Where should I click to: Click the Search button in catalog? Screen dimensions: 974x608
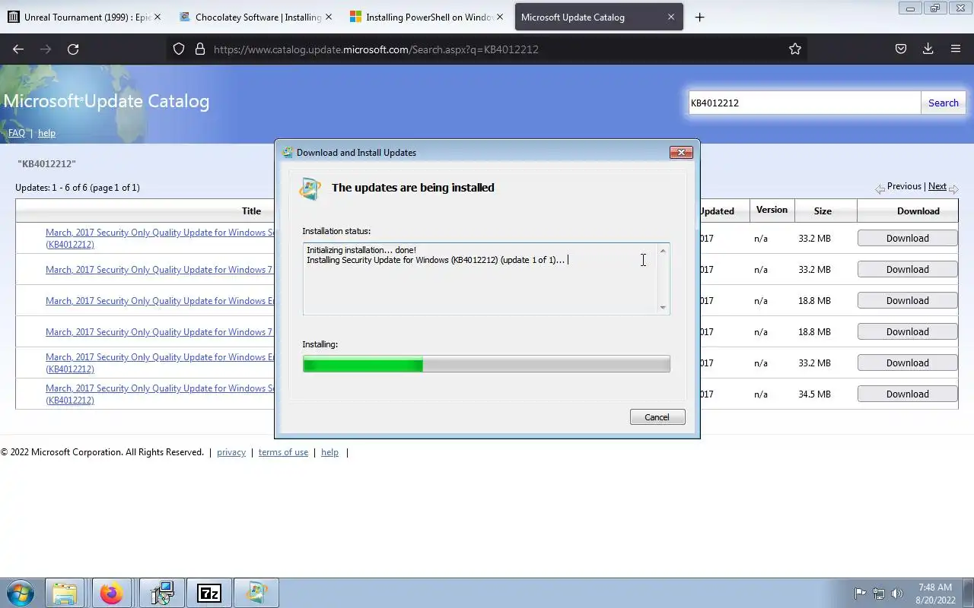point(944,103)
